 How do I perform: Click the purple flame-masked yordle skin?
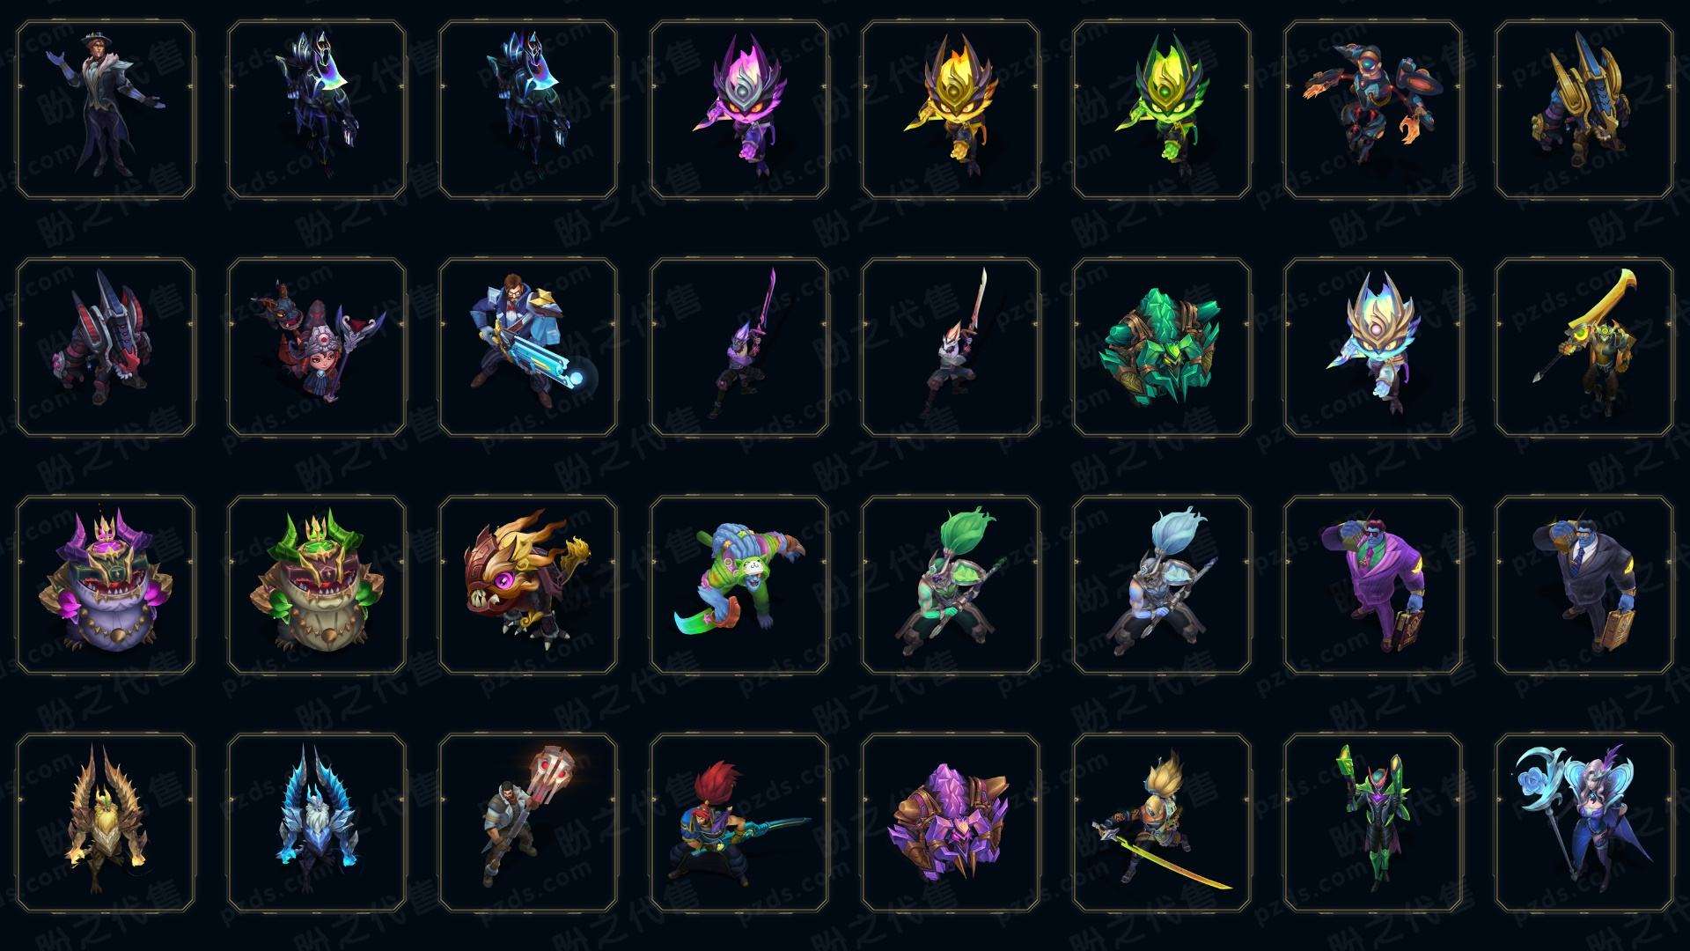(739, 110)
